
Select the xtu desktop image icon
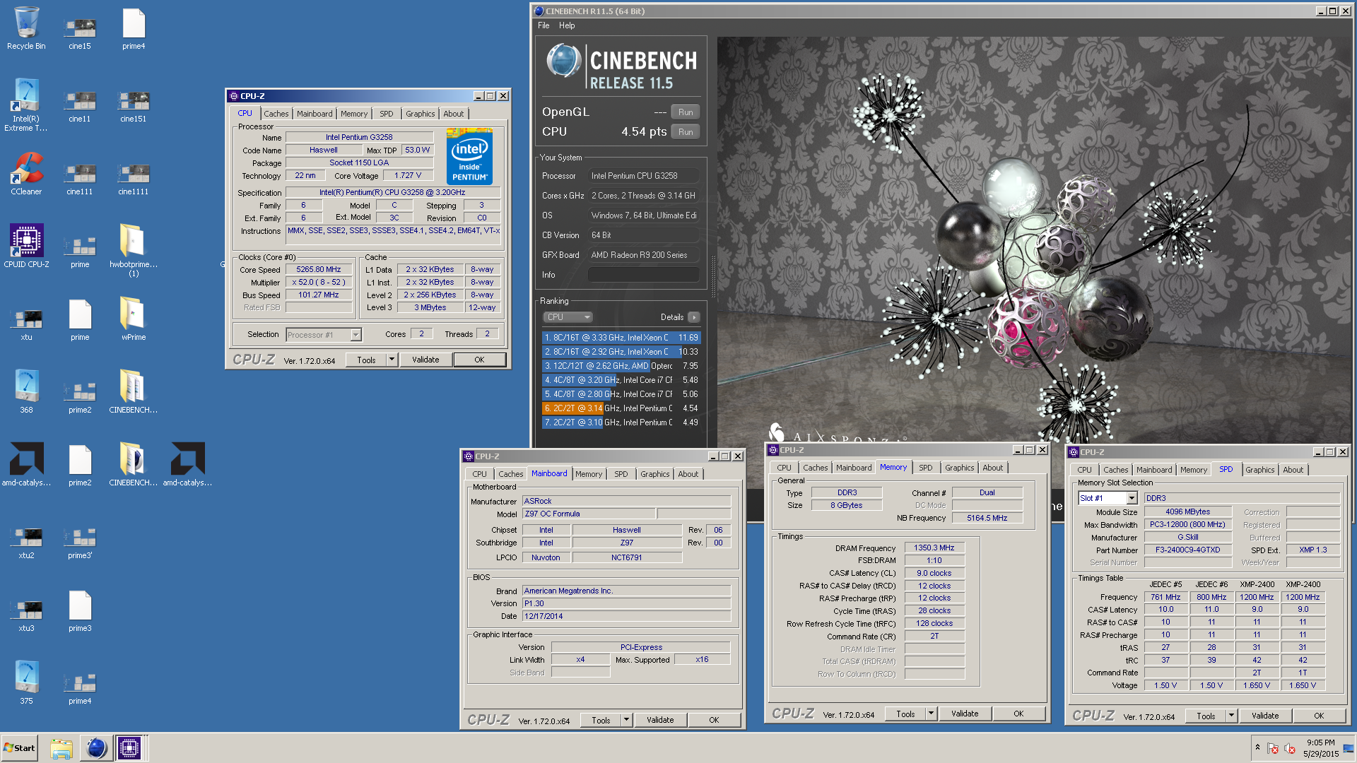26,324
